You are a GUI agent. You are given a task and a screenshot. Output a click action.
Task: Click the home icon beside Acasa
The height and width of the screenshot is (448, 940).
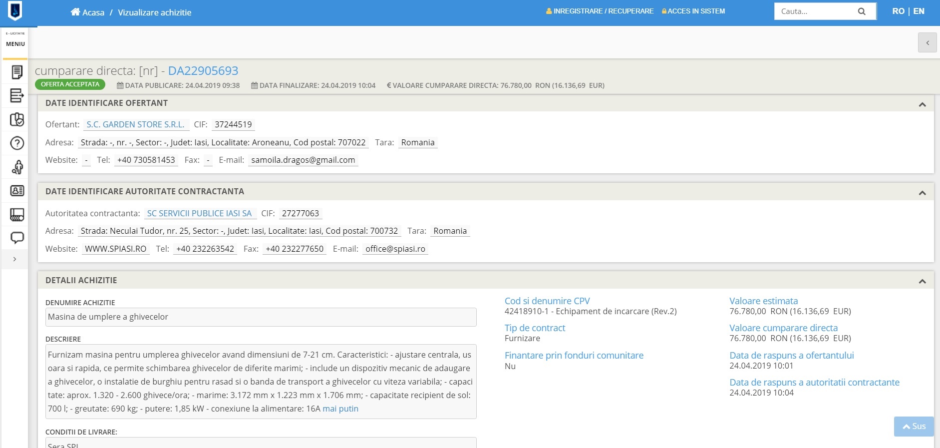click(x=75, y=11)
